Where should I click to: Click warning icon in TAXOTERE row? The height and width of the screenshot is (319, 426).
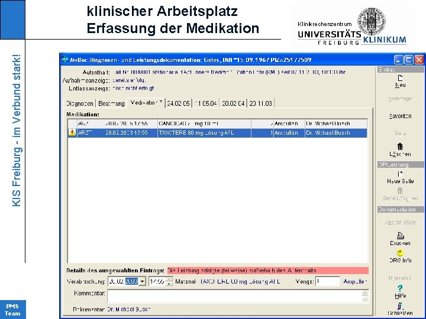click(72, 133)
